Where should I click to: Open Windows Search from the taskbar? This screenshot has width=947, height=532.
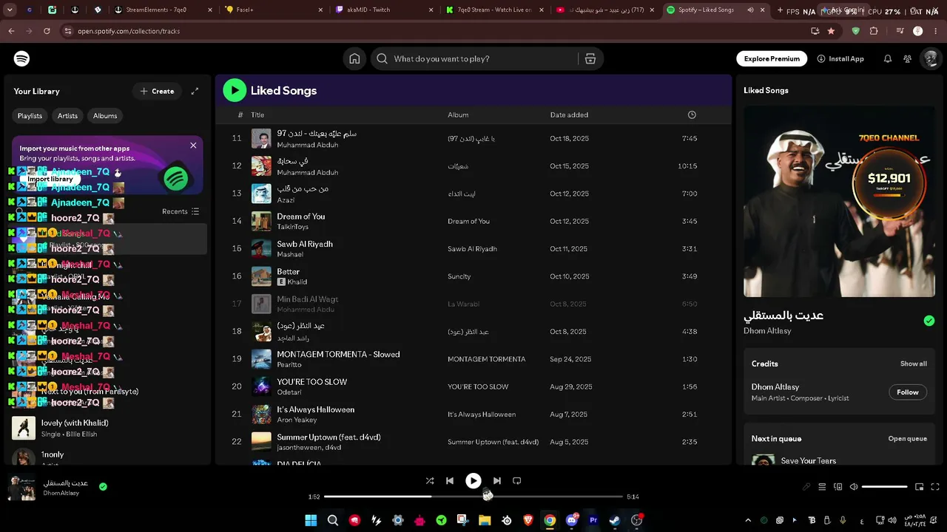[333, 520]
